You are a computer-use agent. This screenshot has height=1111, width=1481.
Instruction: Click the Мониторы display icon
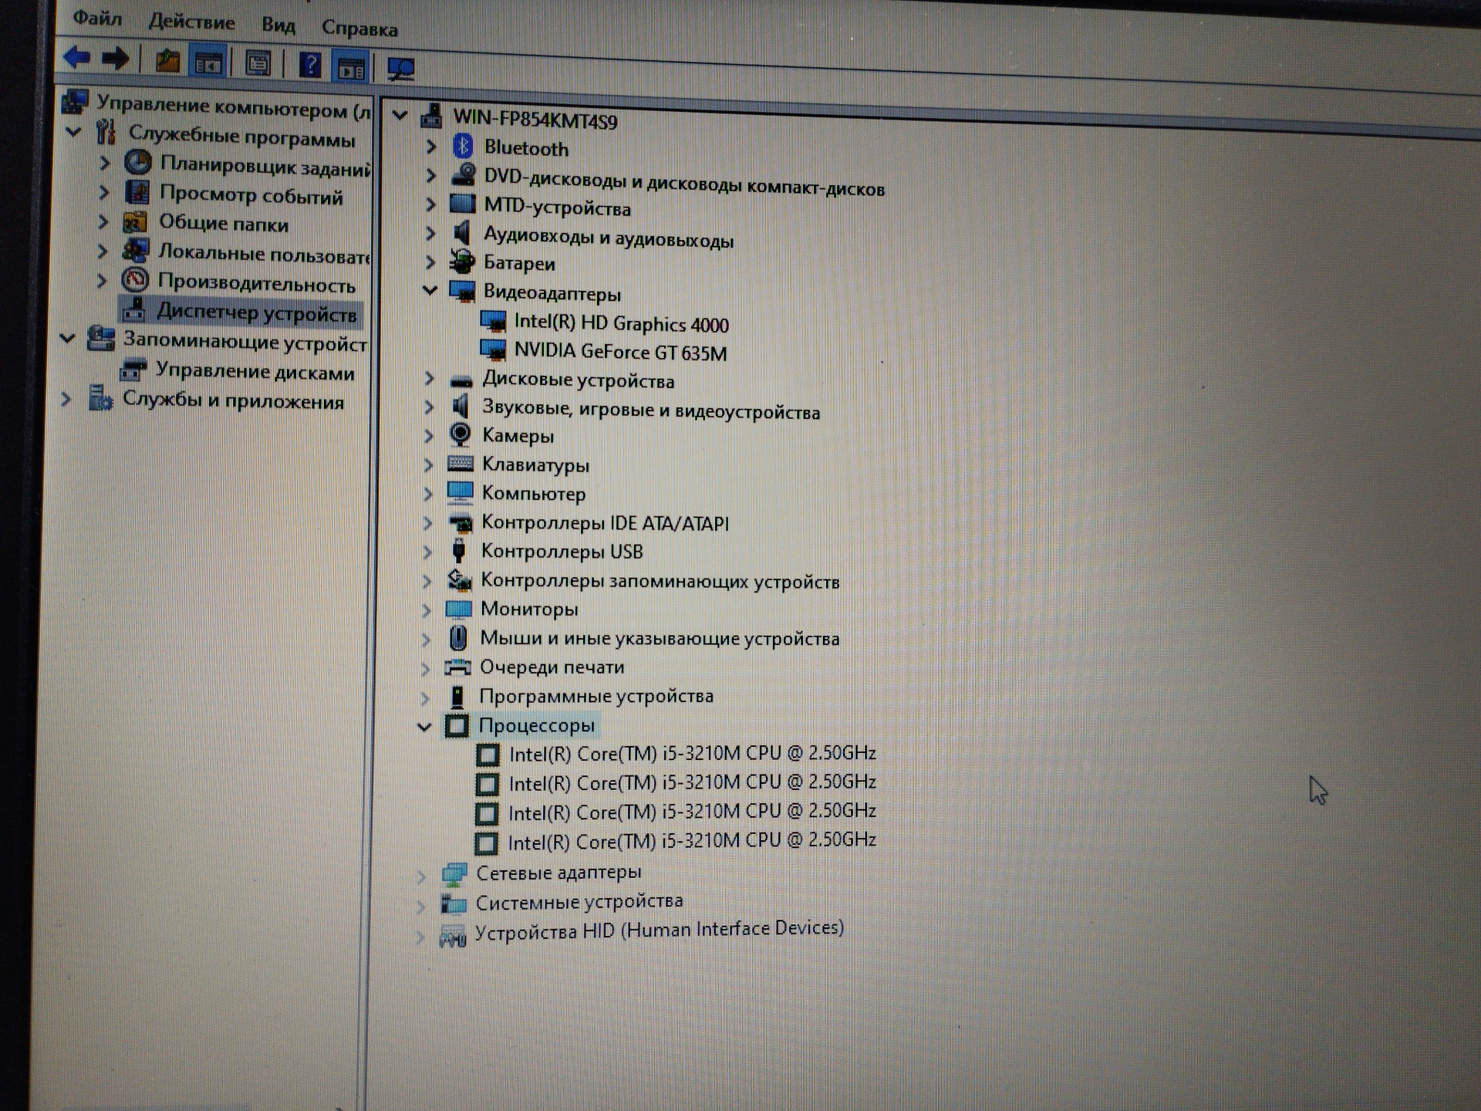(x=459, y=609)
